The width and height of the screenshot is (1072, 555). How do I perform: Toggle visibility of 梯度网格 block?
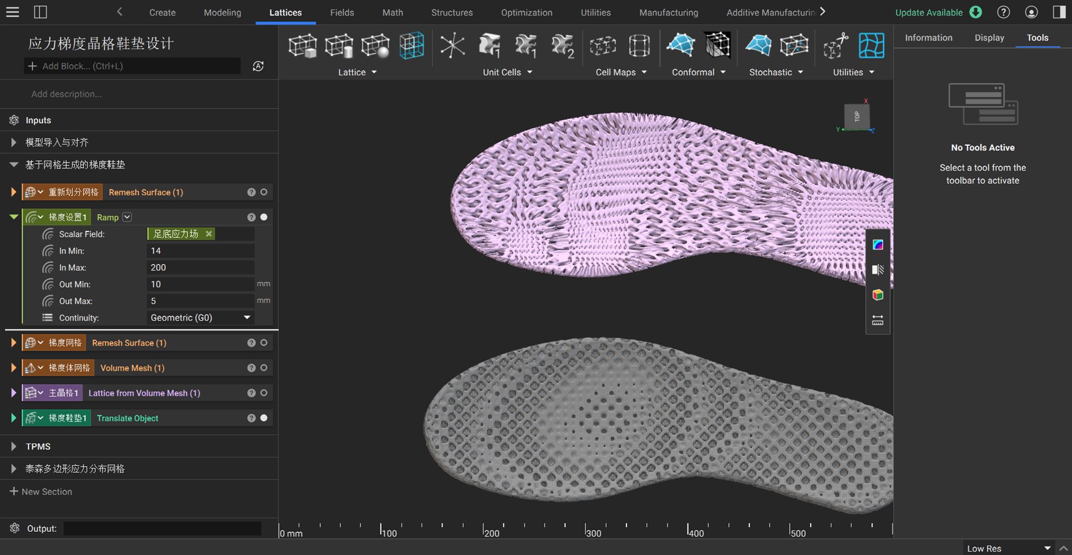coord(264,343)
